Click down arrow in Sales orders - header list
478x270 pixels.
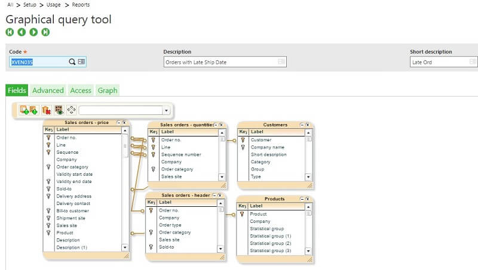[220, 249]
